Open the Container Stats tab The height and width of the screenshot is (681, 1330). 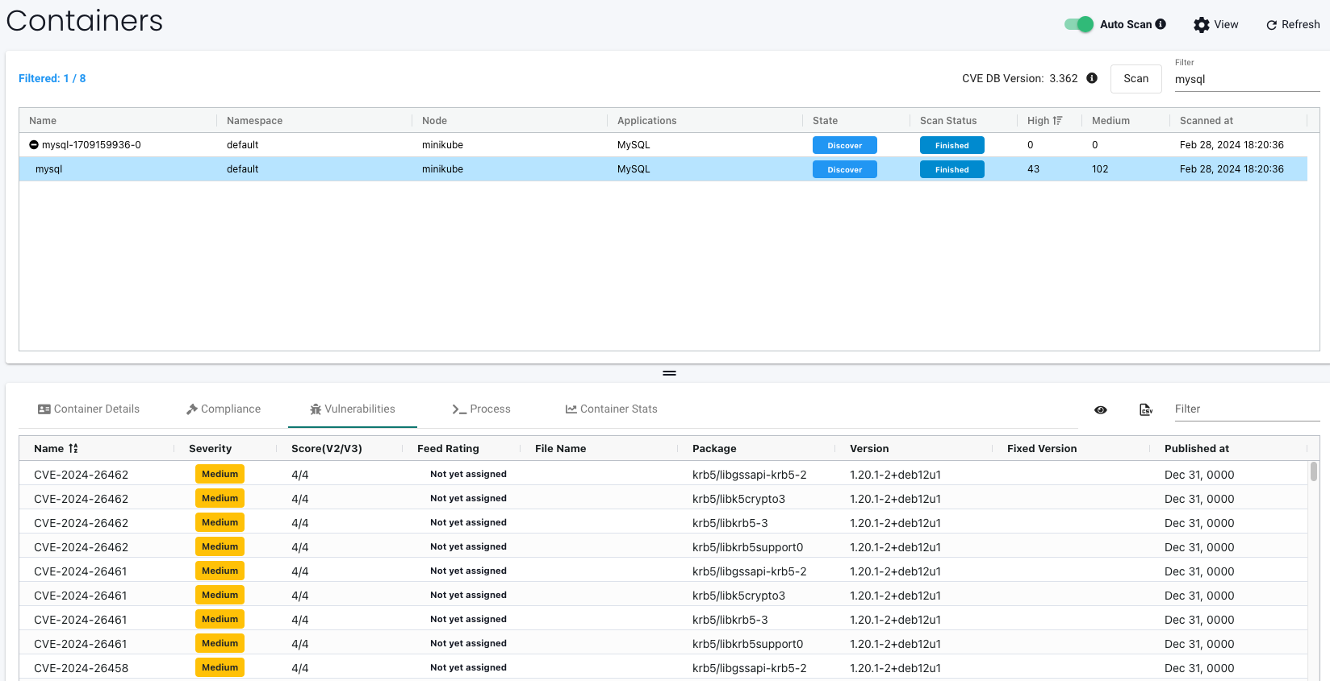tap(611, 409)
